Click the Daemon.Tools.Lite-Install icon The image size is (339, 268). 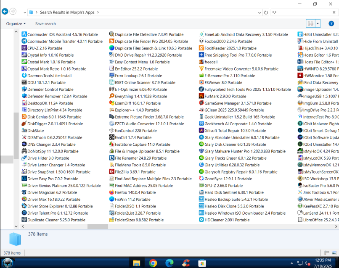pyautogui.click(x=24, y=75)
